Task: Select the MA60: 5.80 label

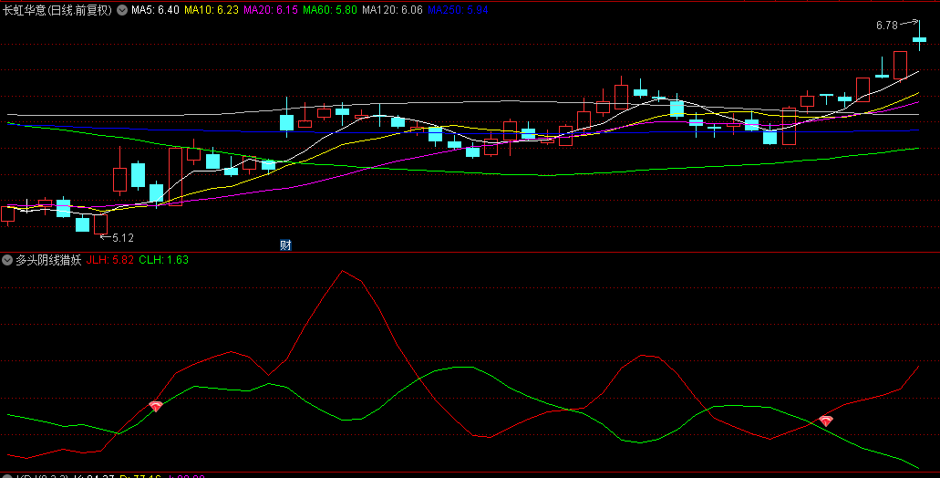Action: point(330,10)
